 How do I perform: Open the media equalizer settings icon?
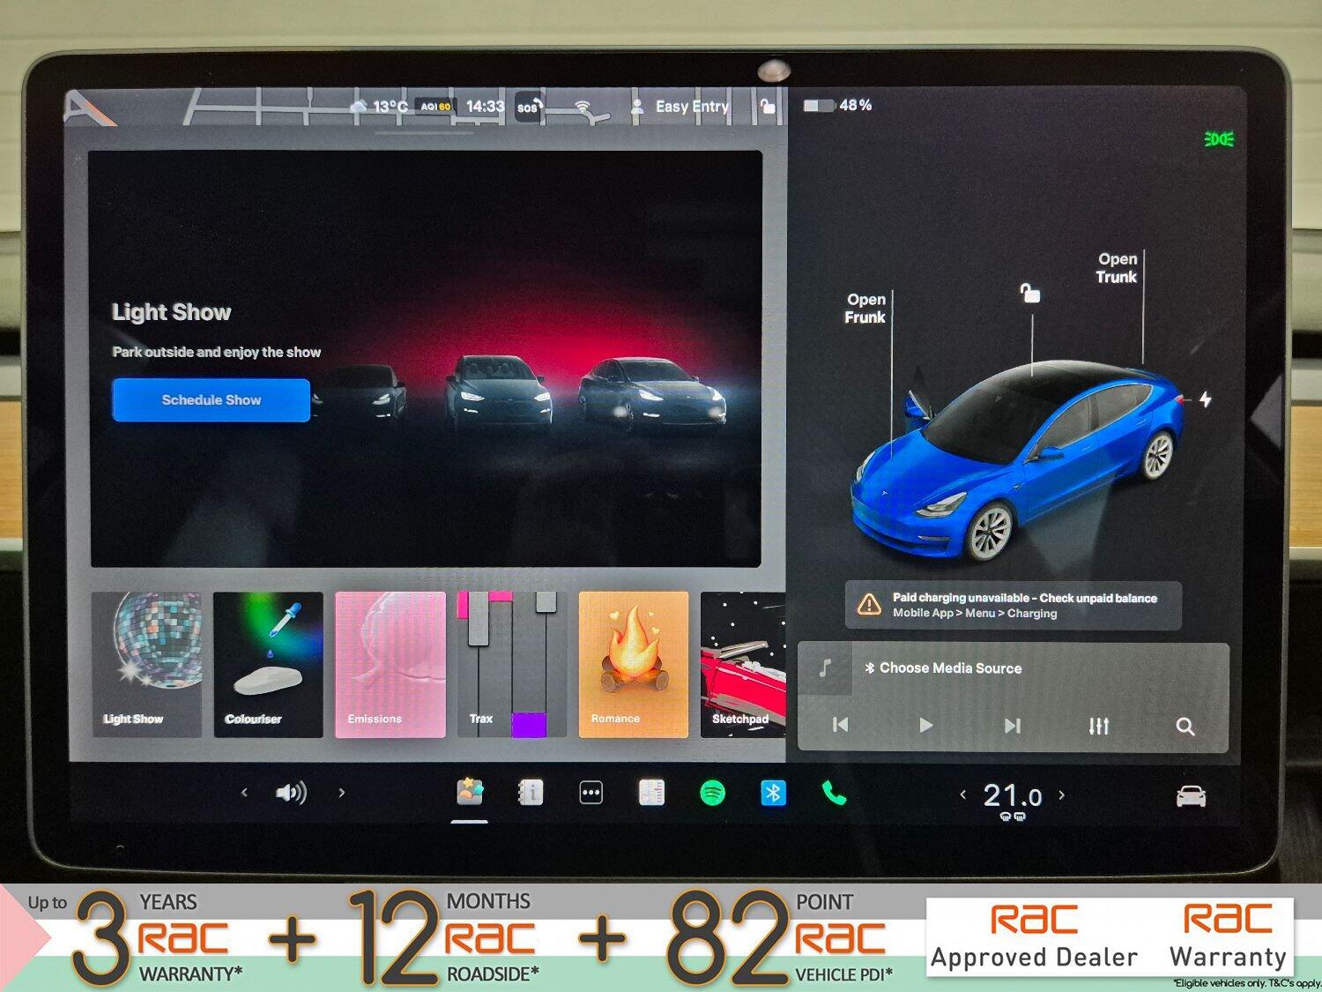1098,726
